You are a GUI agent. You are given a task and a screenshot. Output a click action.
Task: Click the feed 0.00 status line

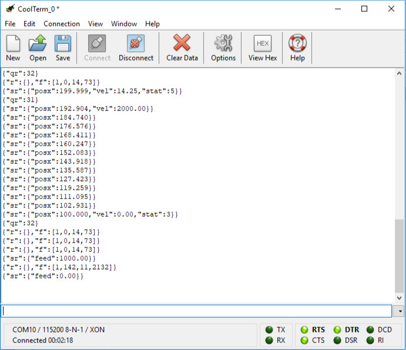[x=43, y=276]
